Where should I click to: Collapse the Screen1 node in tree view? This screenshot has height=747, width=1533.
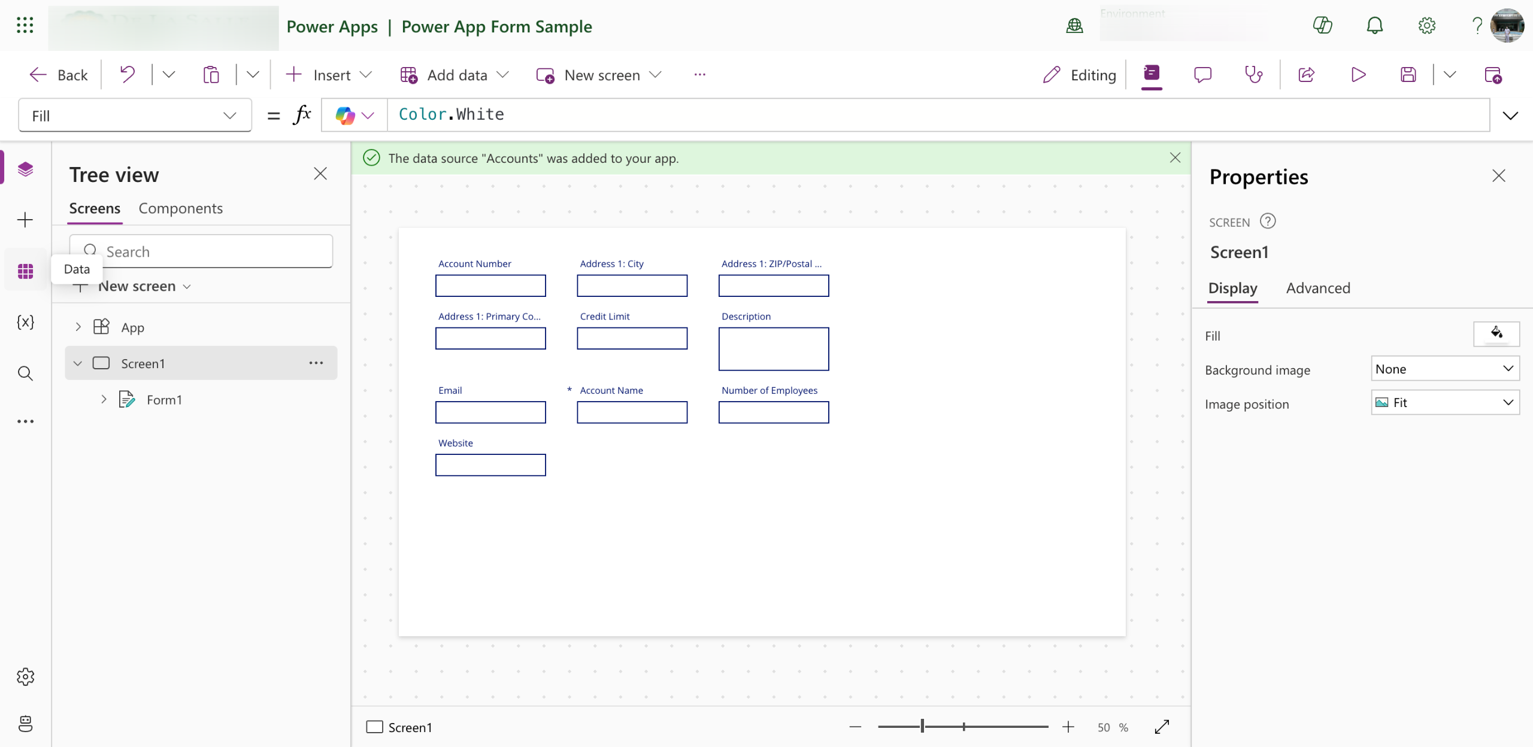point(77,363)
